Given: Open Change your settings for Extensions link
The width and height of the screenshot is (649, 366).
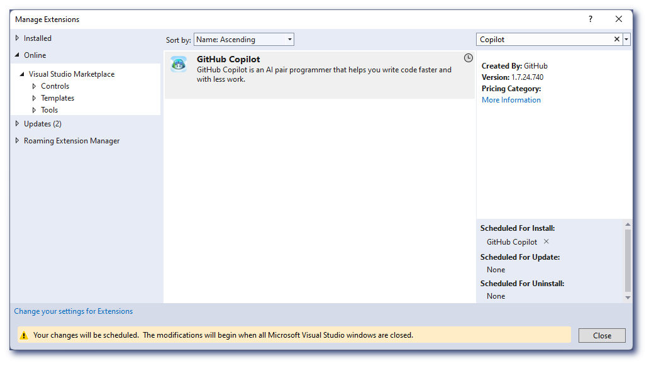Looking at the screenshot, I should (73, 311).
